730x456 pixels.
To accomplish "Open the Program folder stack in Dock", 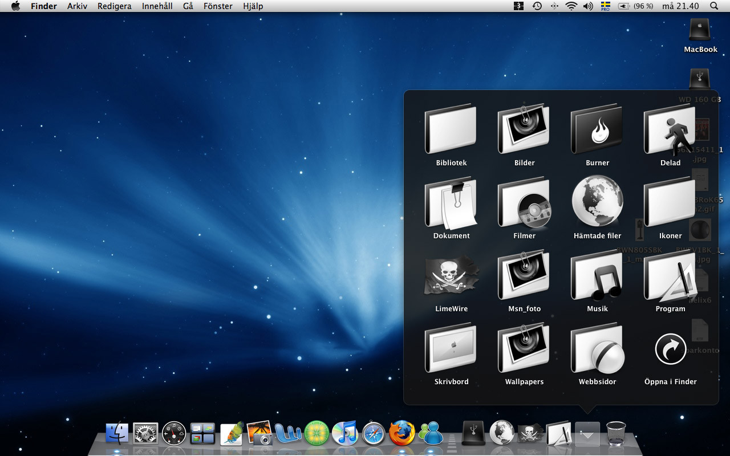I will [559, 433].
